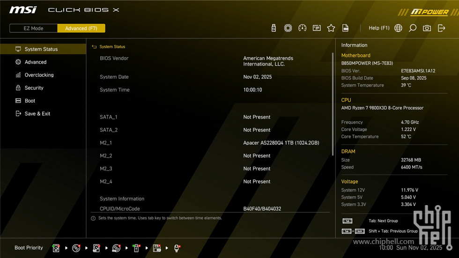Open the log file document icon
The image size is (459, 258).
click(346, 28)
